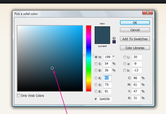Click the H value field showing 199
This screenshot has height=114, width=166.
click(108, 57)
